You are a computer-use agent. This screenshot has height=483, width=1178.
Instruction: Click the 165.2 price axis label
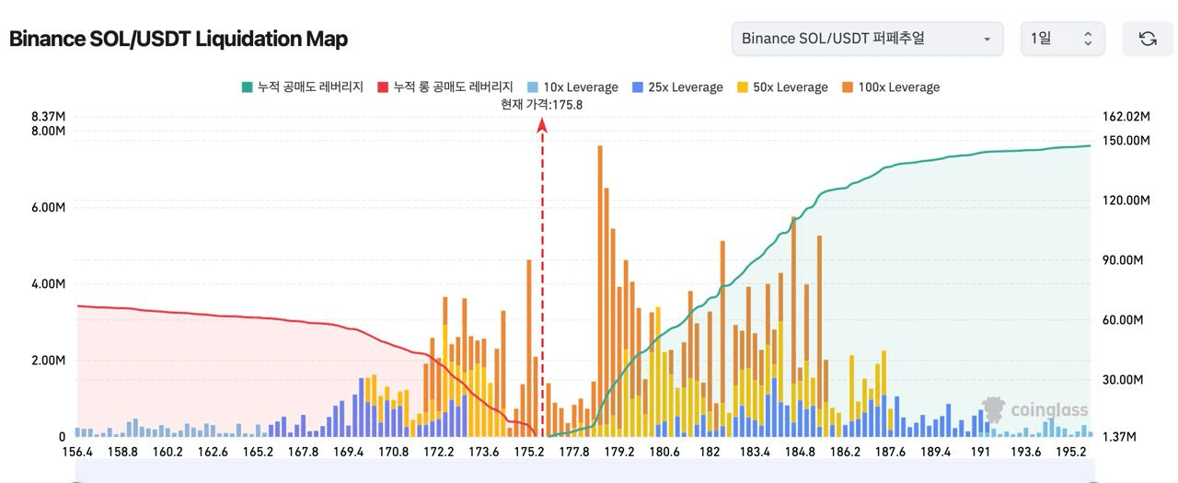point(258,452)
